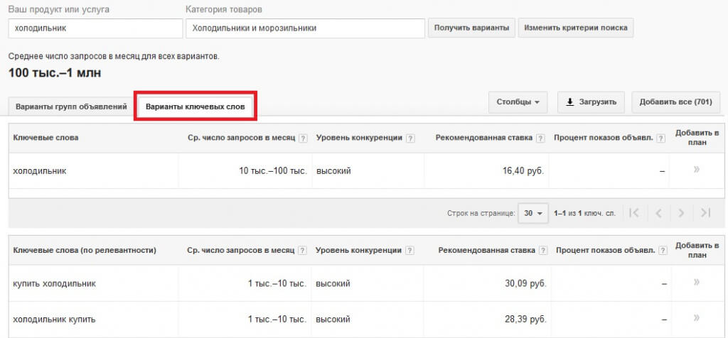Open help for 'Ср. число запросов' in top table

tap(304, 138)
